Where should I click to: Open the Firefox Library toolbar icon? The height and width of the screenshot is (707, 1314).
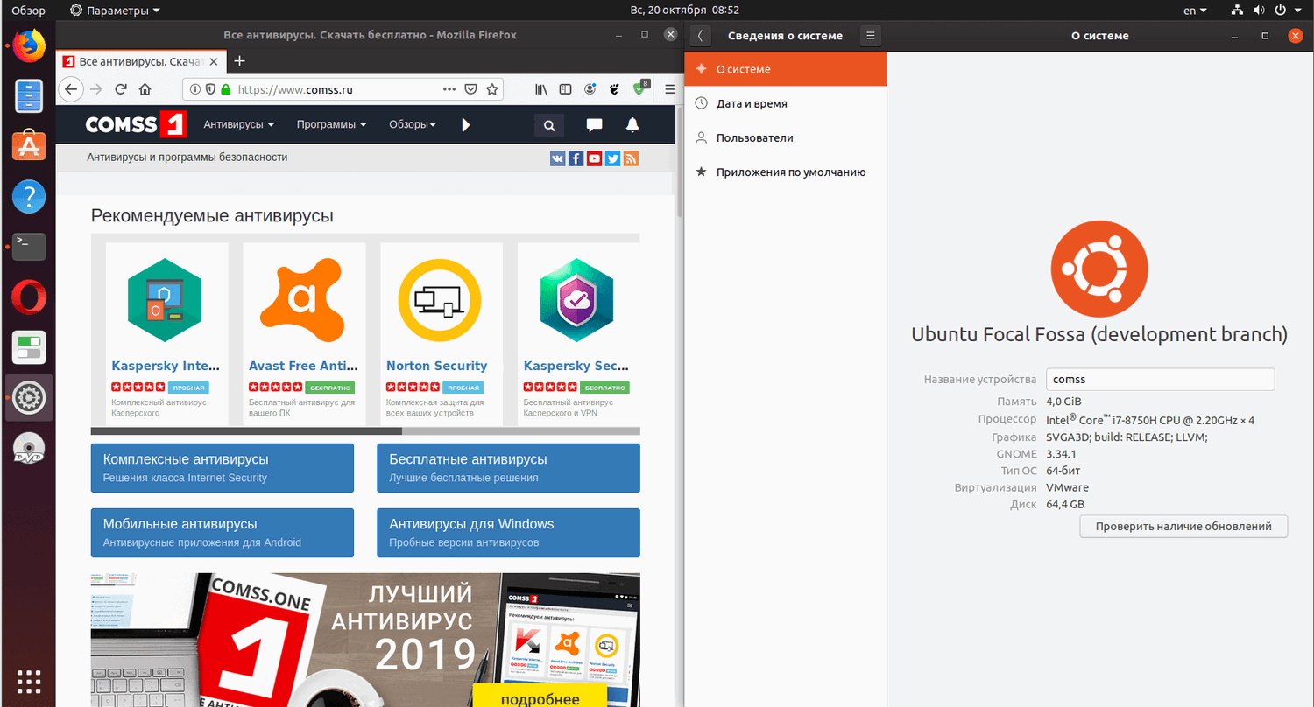[x=540, y=88]
